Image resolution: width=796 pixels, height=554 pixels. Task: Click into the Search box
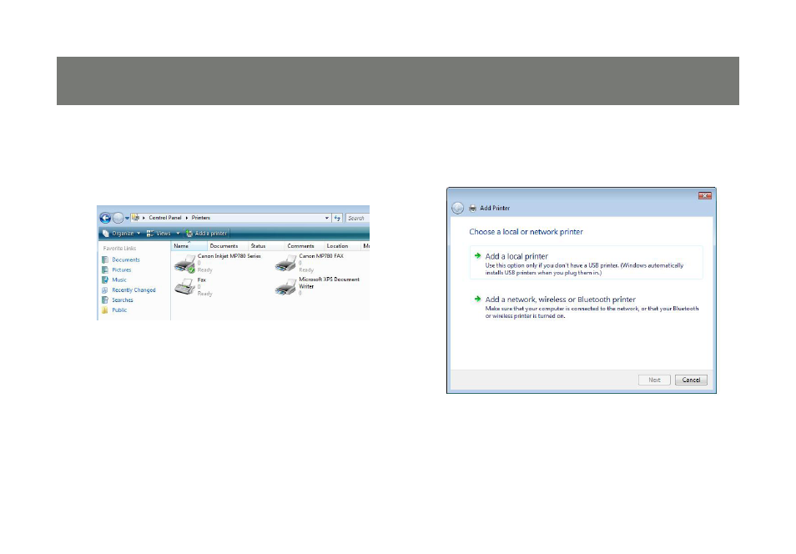357,218
